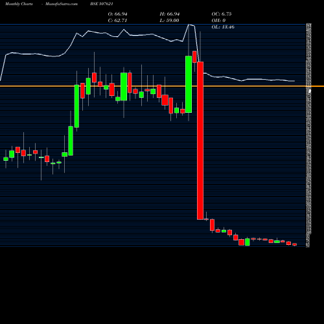
Task: Click the 'OL: 13.46' value
Action: (x=223, y=27)
